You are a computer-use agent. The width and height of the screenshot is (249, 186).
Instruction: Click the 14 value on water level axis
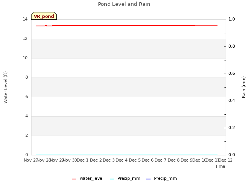point(25,19)
